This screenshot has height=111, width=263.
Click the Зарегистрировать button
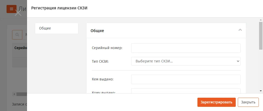217,102
